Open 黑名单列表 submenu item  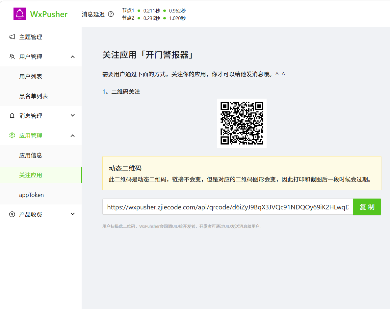[x=41, y=96]
